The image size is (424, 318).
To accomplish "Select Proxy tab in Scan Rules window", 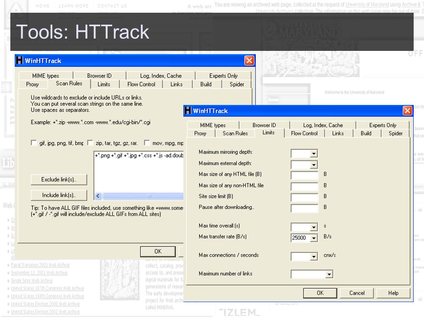I will (33, 84).
